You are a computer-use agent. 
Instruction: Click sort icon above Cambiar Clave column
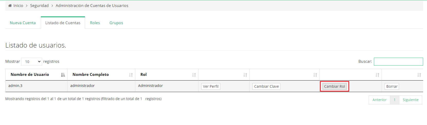point(315,75)
